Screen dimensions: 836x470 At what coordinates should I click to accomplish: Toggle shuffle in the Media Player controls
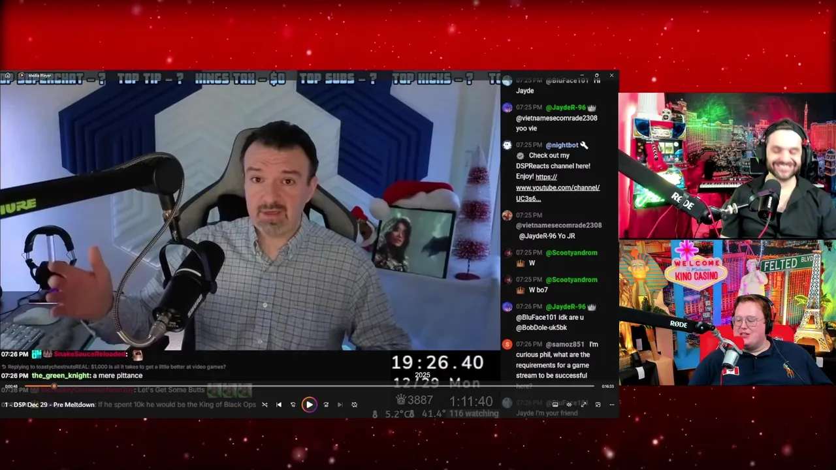pos(265,405)
